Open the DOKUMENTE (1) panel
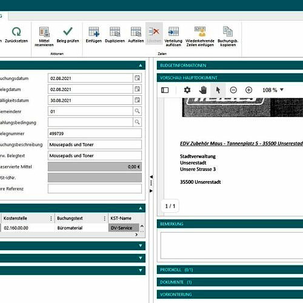Image resolution: width=303 pixels, height=303 pixels. click(x=230, y=282)
